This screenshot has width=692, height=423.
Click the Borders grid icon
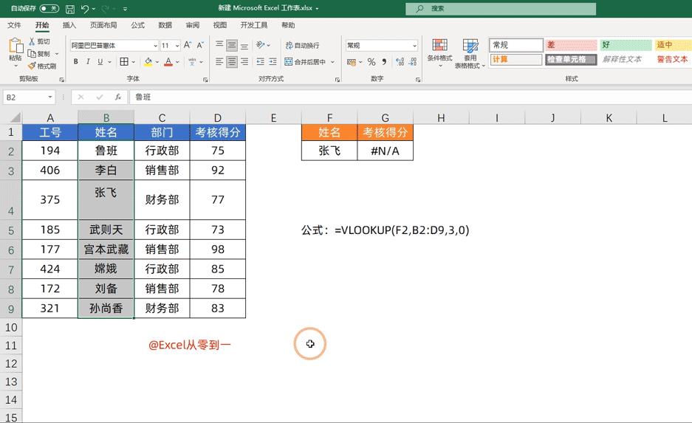point(124,62)
